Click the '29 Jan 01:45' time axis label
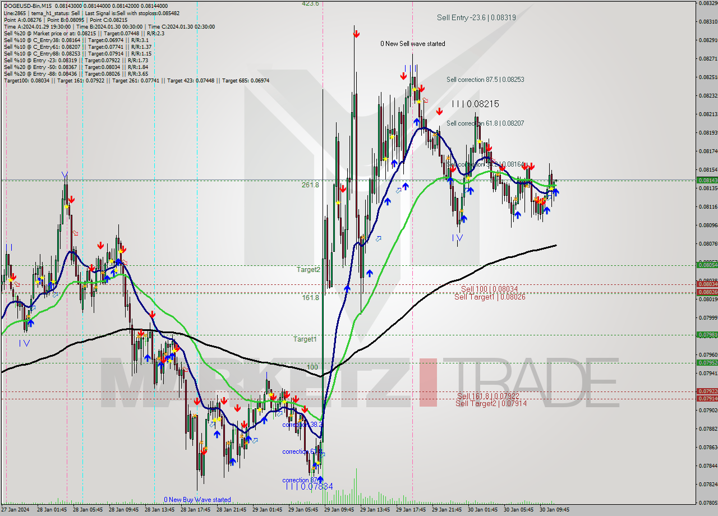 [x=267, y=510]
